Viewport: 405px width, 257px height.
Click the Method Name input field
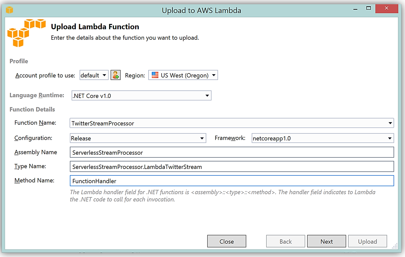232,181
